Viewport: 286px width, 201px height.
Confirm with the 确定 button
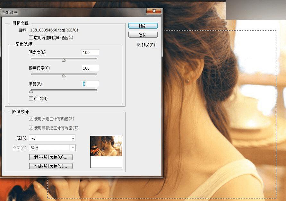[x=143, y=26]
